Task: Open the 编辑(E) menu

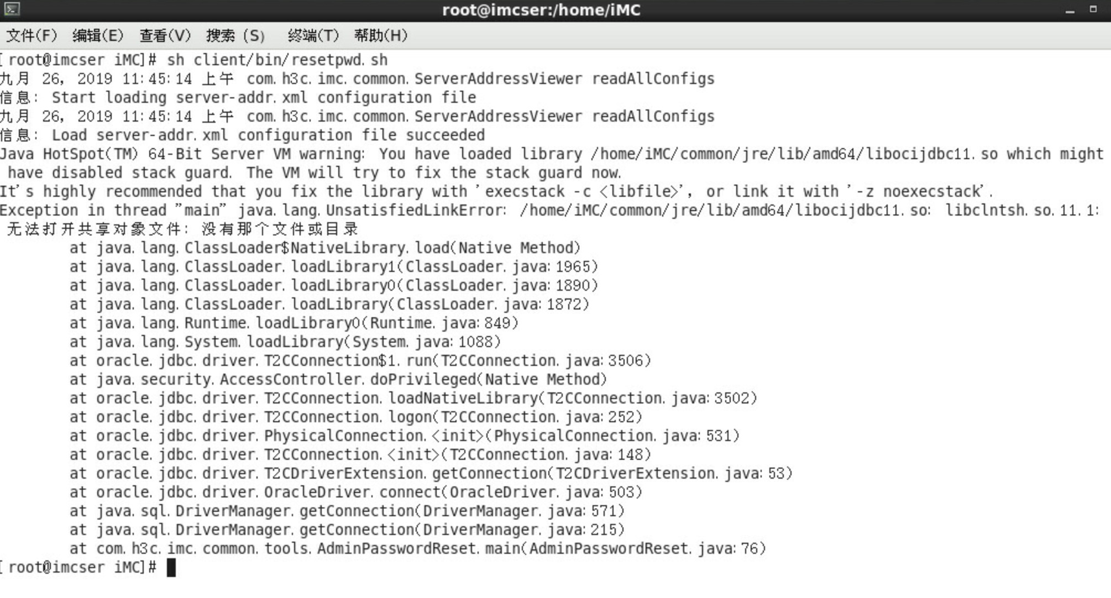Action: [98, 36]
